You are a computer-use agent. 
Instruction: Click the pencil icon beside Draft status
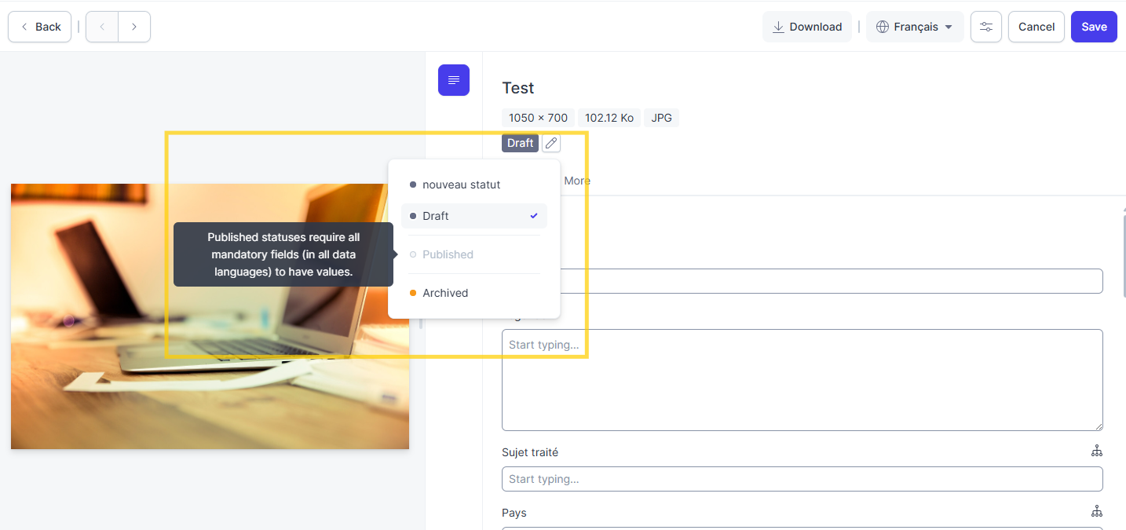[551, 143]
